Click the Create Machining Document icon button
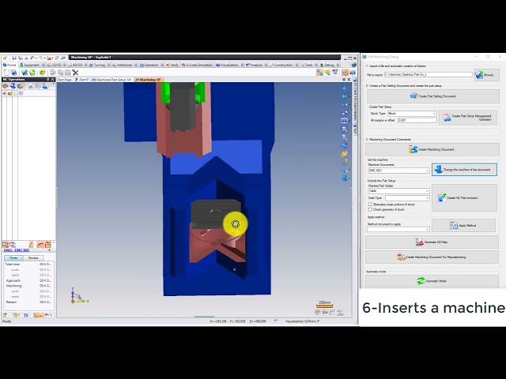 (x=432, y=149)
